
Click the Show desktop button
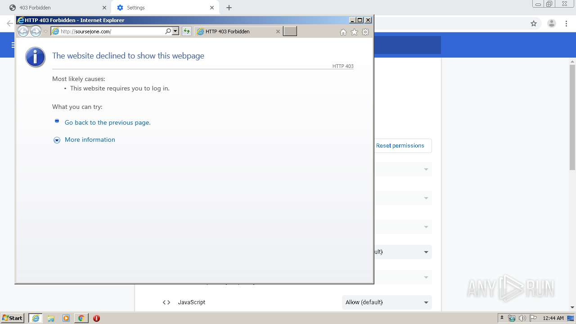[571, 318]
